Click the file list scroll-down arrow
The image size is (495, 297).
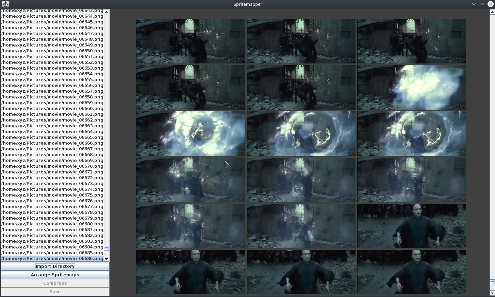[x=106, y=259]
